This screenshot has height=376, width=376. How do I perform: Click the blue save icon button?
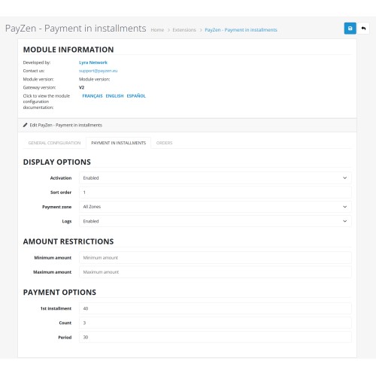[x=350, y=29]
